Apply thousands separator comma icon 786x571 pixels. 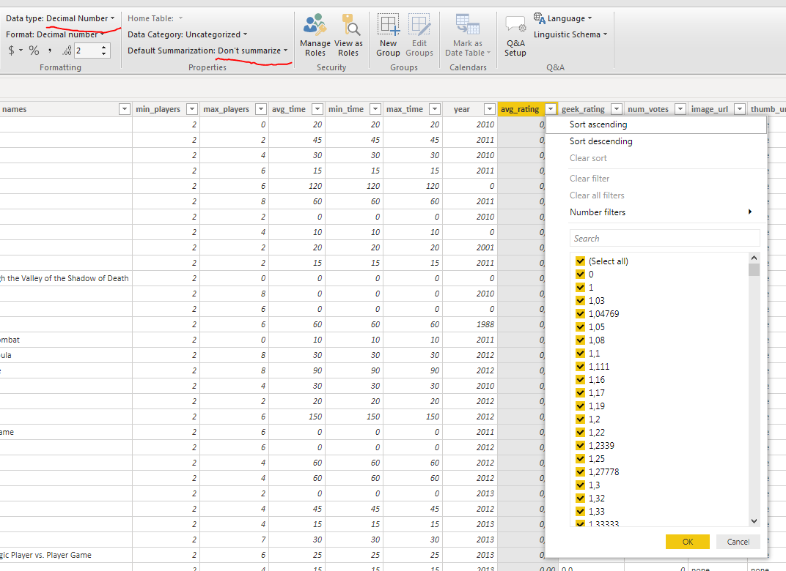pyautogui.click(x=50, y=51)
